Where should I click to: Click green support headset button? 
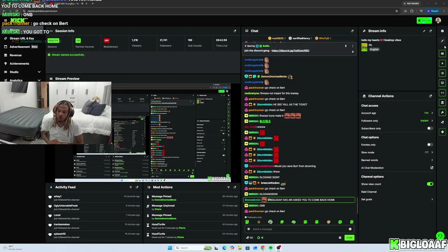coord(440,236)
